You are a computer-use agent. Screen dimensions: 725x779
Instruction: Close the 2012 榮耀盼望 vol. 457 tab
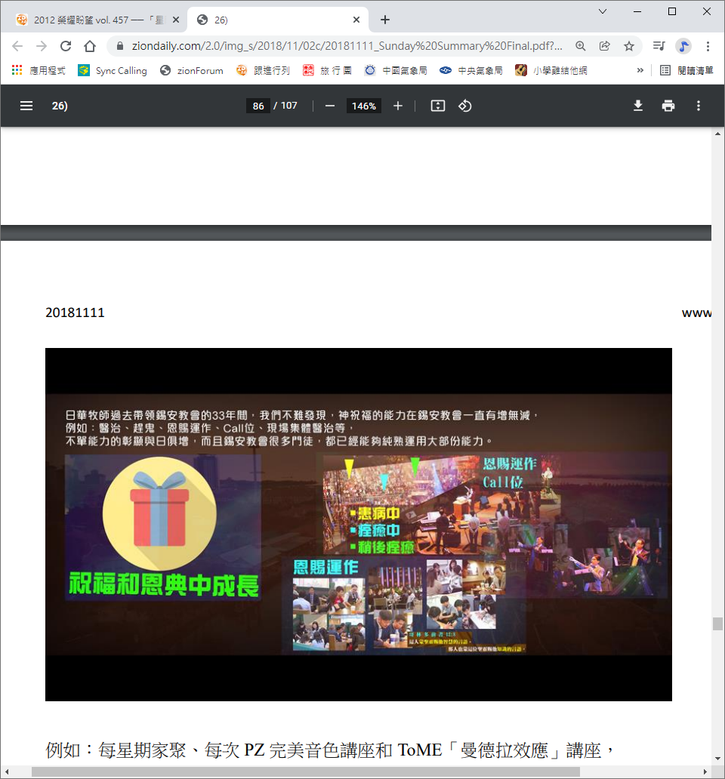pyautogui.click(x=175, y=20)
